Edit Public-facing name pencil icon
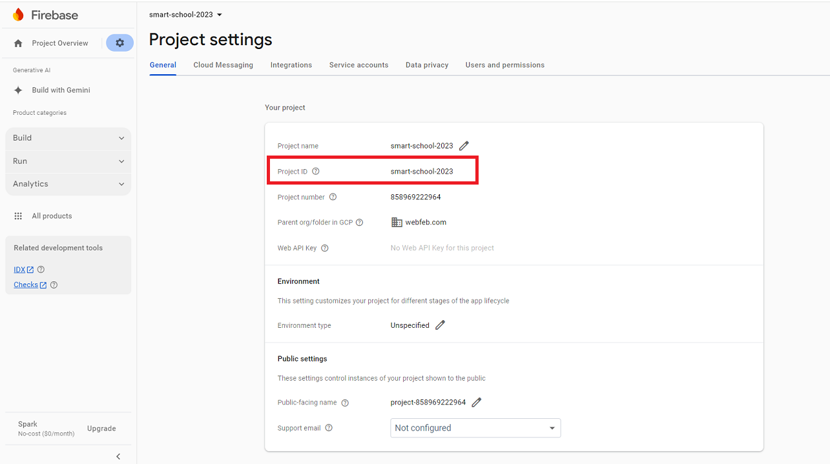830x464 pixels. [x=477, y=402]
